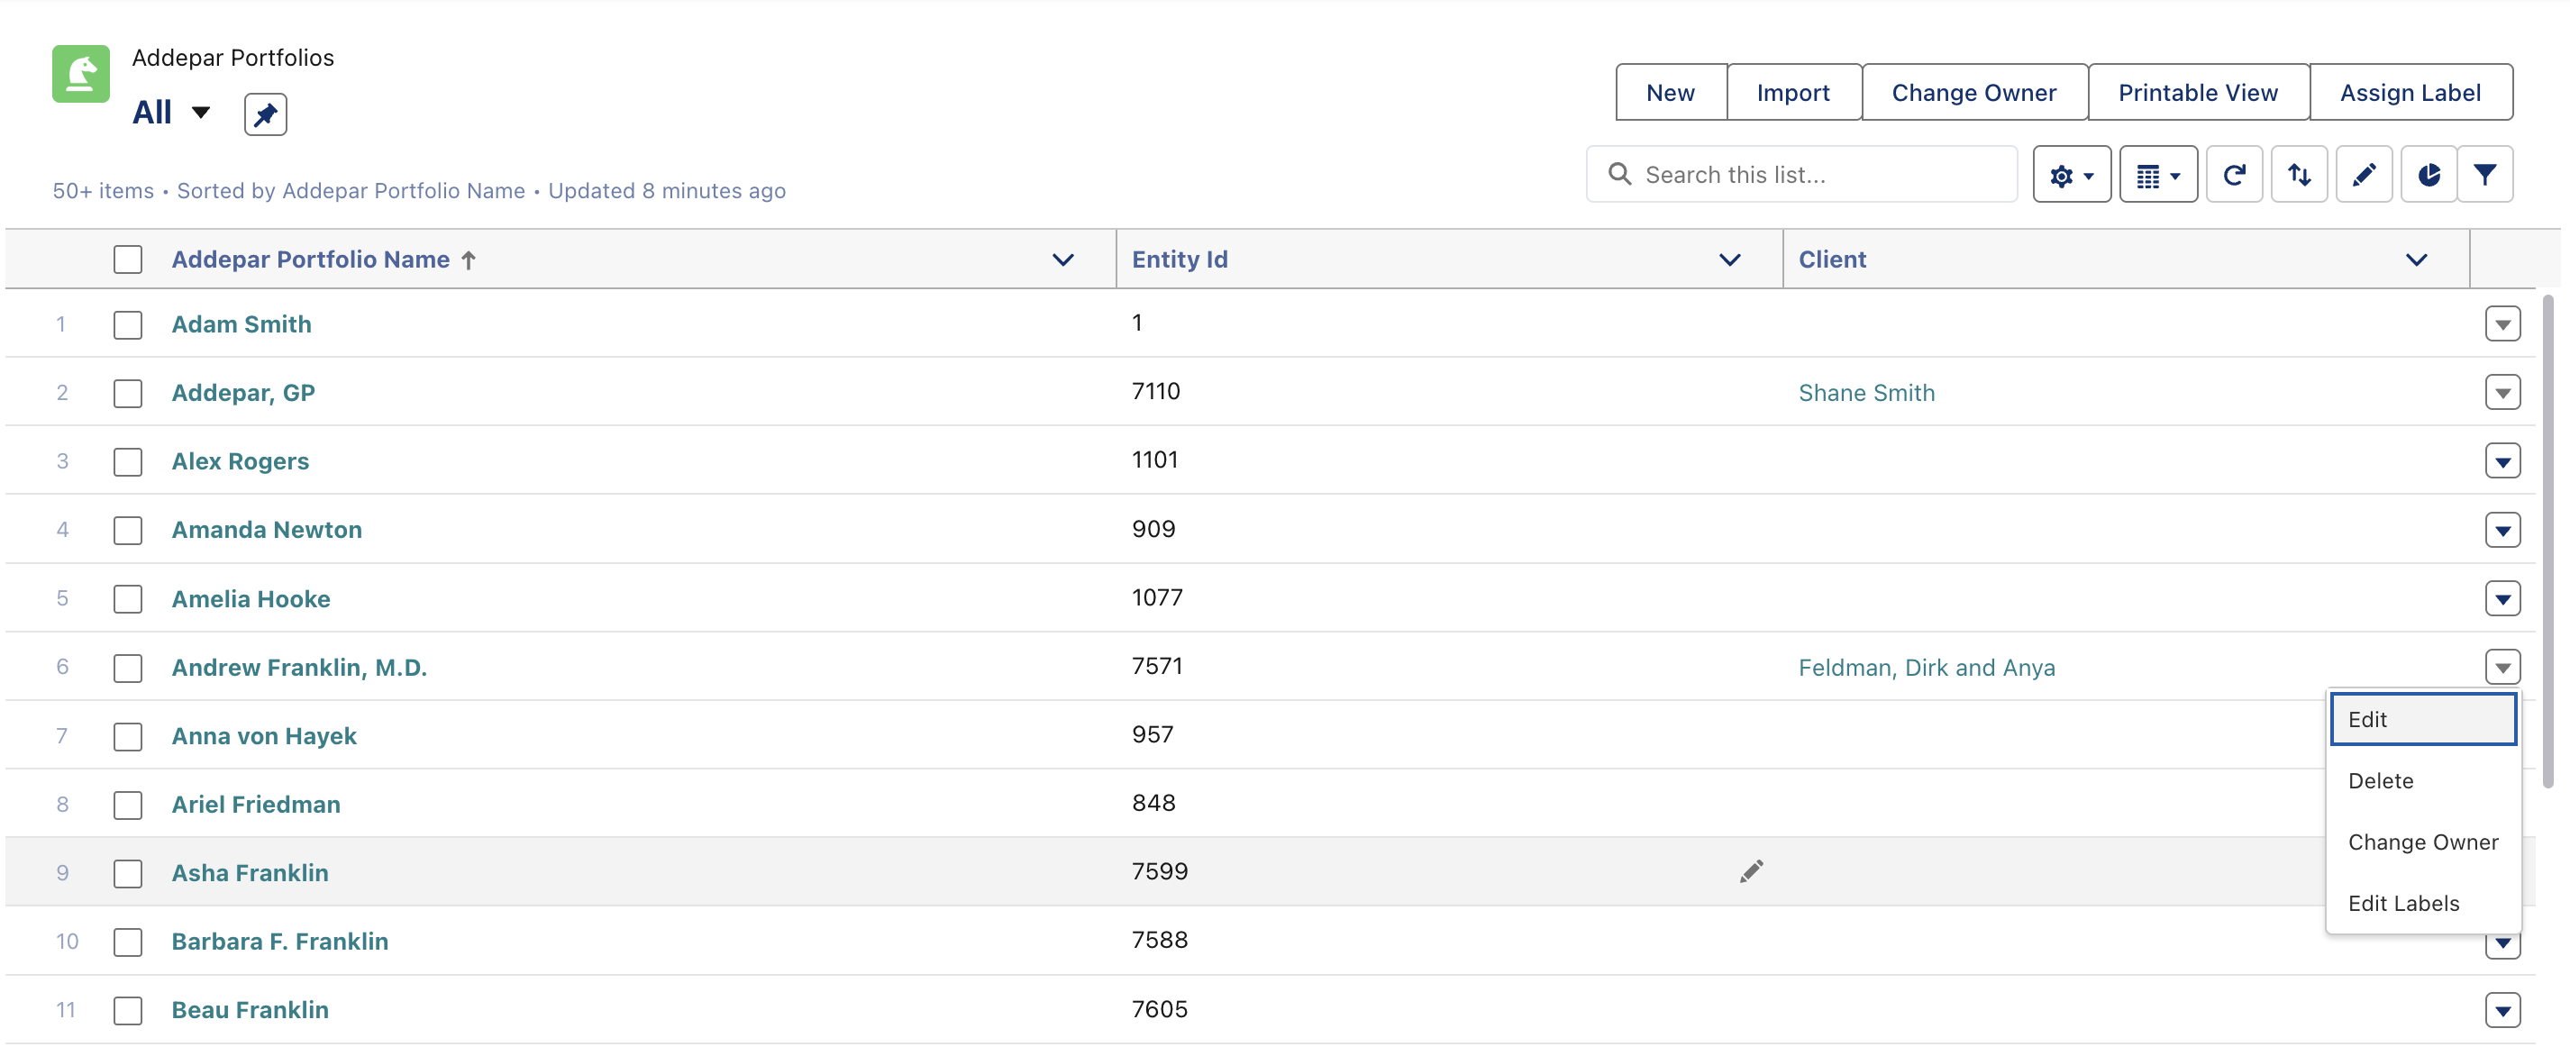
Task: Click the green Addepar Portfolios knight icon
Action: coord(81,74)
